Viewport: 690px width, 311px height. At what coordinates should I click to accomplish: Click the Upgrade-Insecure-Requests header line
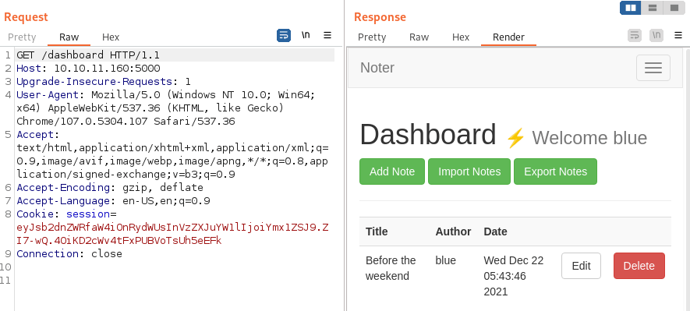(104, 82)
